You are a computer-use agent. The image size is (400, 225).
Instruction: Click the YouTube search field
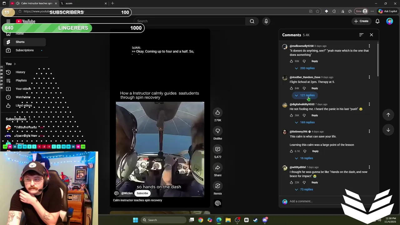[189, 21]
